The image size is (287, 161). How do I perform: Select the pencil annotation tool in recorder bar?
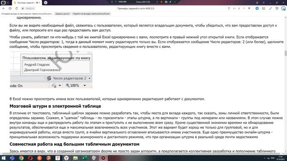pyautogui.click(x=170, y=2)
